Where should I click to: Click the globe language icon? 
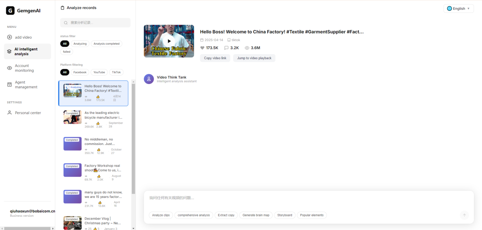click(449, 8)
